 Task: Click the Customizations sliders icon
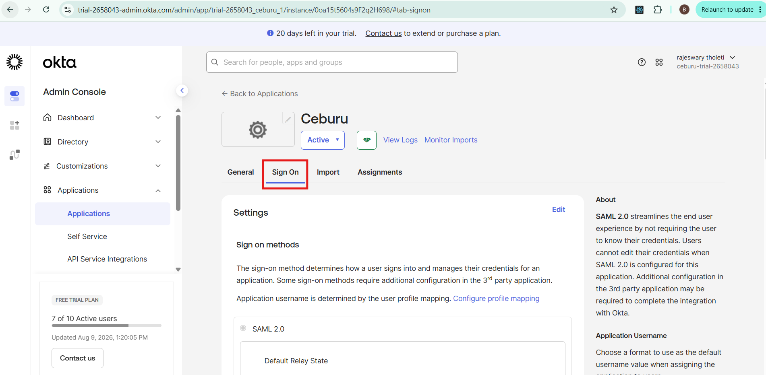(47, 166)
